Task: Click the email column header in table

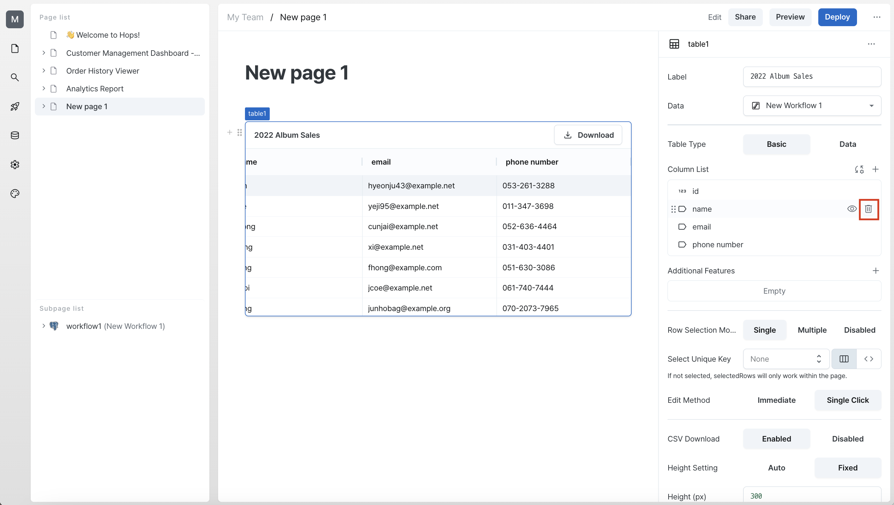Action: 429,162
